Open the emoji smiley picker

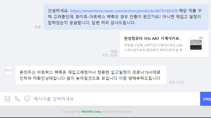(27, 99)
